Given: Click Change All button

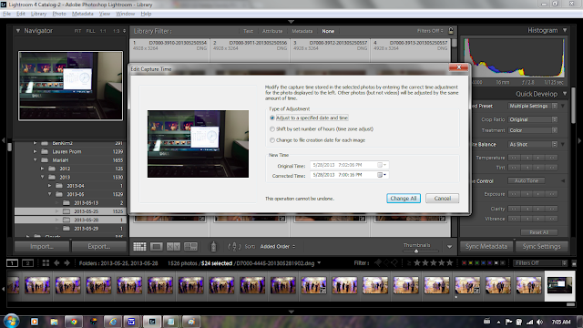Looking at the screenshot, I should (404, 199).
